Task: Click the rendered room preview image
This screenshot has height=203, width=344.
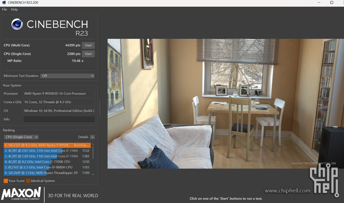Action: pos(226,104)
